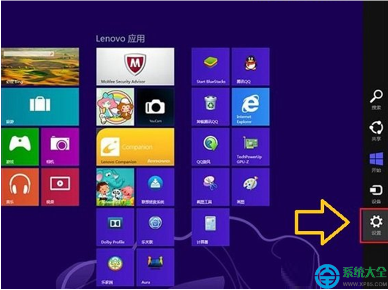The image size is (388, 290).
Task: Open the Devices charm
Action: [x=376, y=194]
